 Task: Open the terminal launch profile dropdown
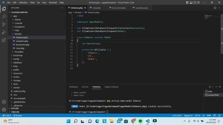coord(213,87)
